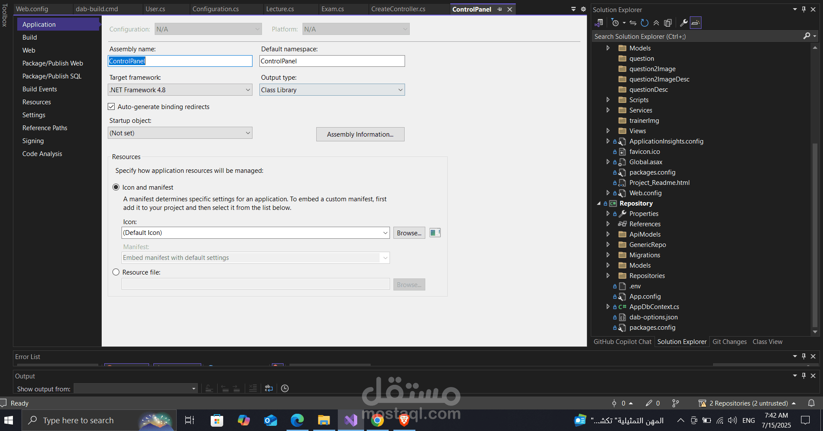
Task: Open the Startup object dropdown
Action: [180, 133]
